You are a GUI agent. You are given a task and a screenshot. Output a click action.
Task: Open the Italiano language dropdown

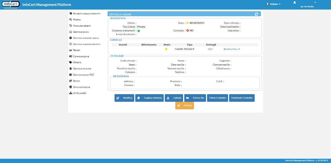pos(274,4)
